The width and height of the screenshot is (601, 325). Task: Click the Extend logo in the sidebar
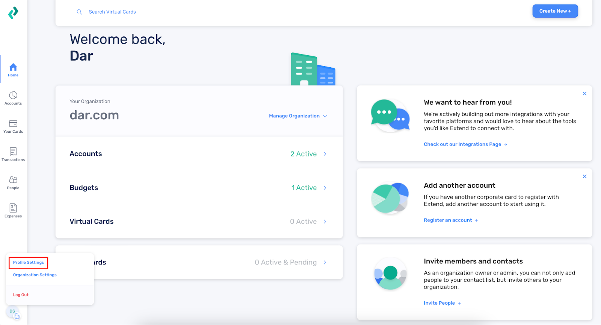point(13,13)
